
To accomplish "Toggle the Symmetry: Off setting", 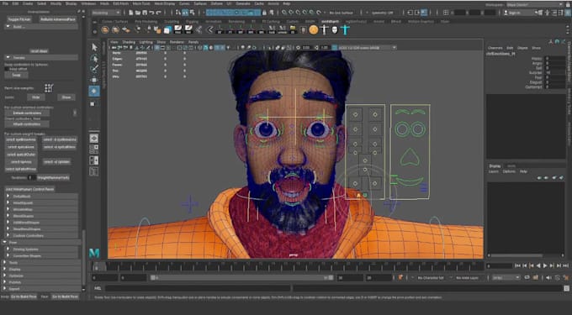I will point(382,13).
